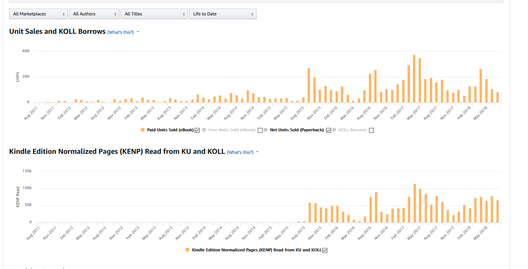Change the Life to Date range dropdown
The width and height of the screenshot is (528, 269).
(x=223, y=14)
